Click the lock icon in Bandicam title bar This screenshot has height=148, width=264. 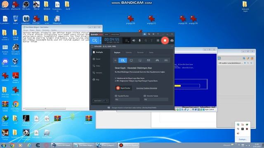pyautogui.click(x=144, y=34)
